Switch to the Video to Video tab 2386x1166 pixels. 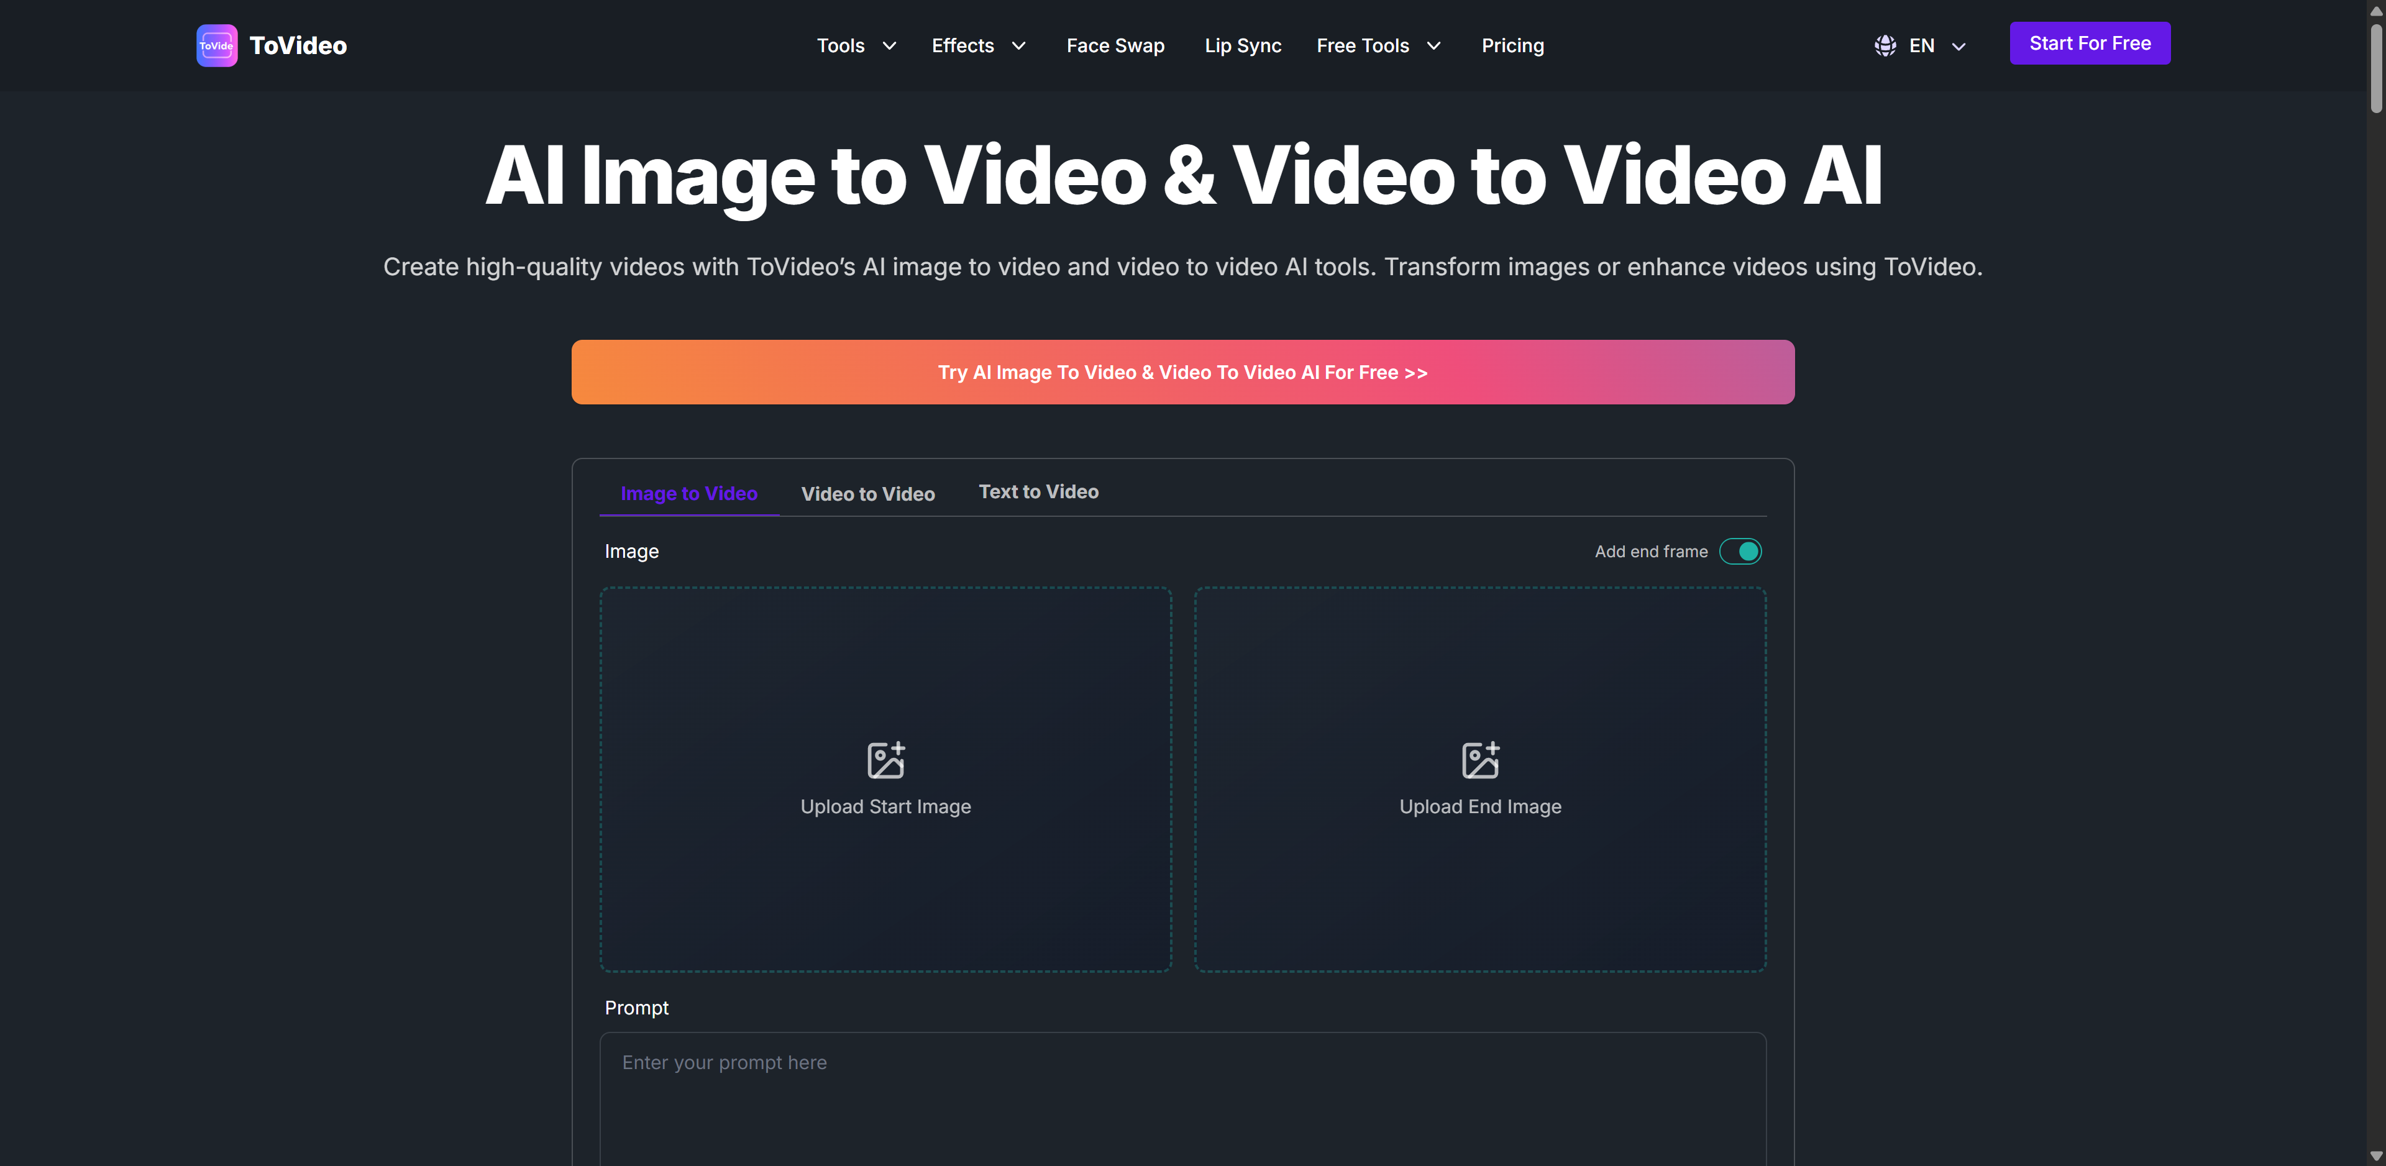point(867,494)
